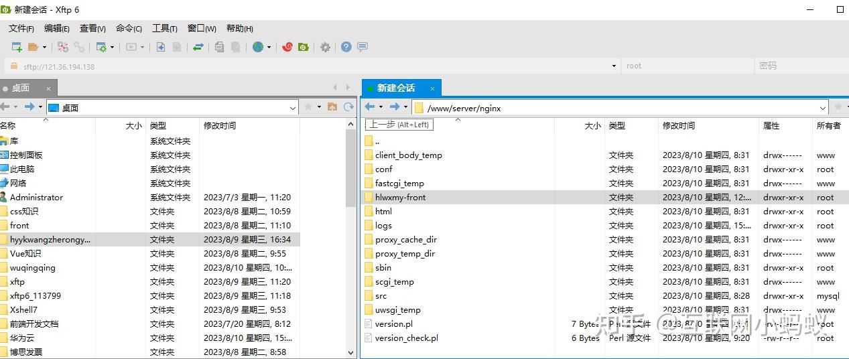Click remote pane favorites star icon
Screen dimensions: 849x359
pos(838,106)
